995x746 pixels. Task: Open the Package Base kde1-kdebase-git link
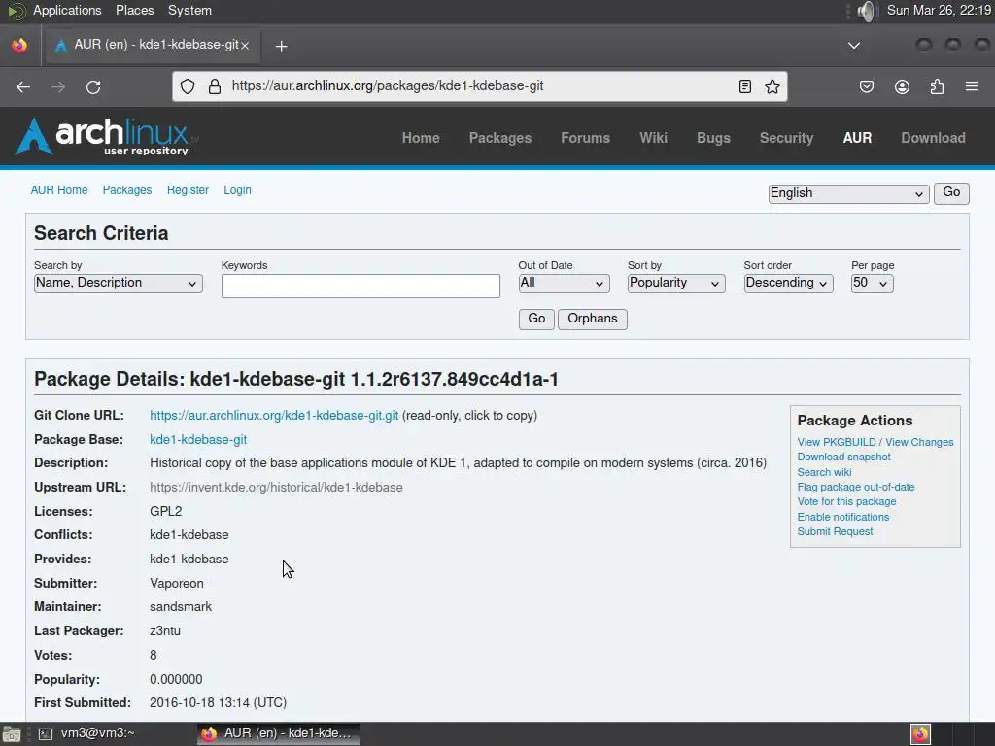[x=198, y=440]
